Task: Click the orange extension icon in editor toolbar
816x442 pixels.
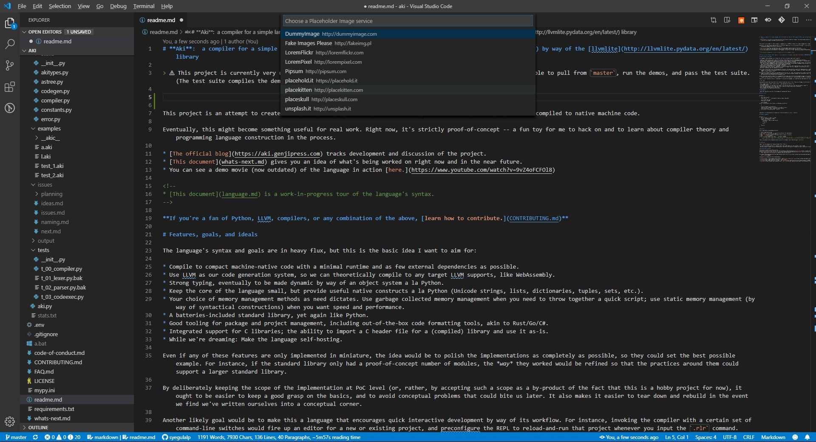Action: pyautogui.click(x=741, y=20)
